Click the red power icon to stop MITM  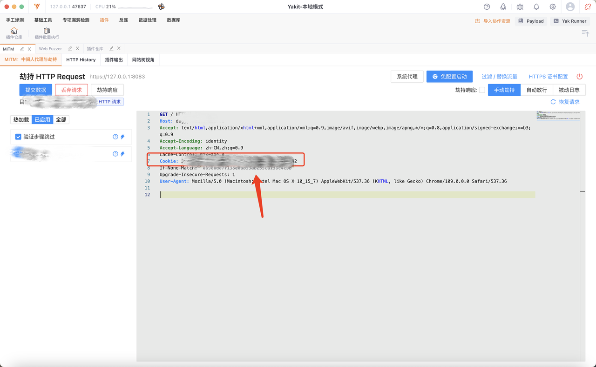[x=580, y=77]
